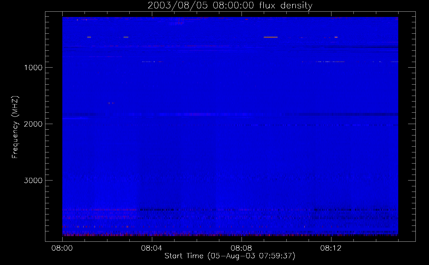Click the 1000 frequency tick label
Screen dimensions: 429x265
(x=33, y=68)
